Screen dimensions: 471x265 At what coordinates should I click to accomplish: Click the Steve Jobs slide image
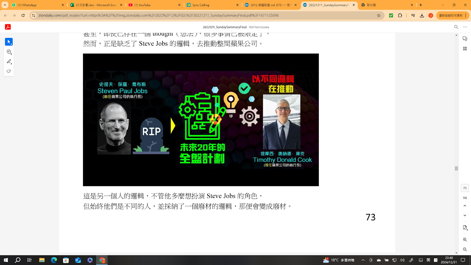(201, 120)
